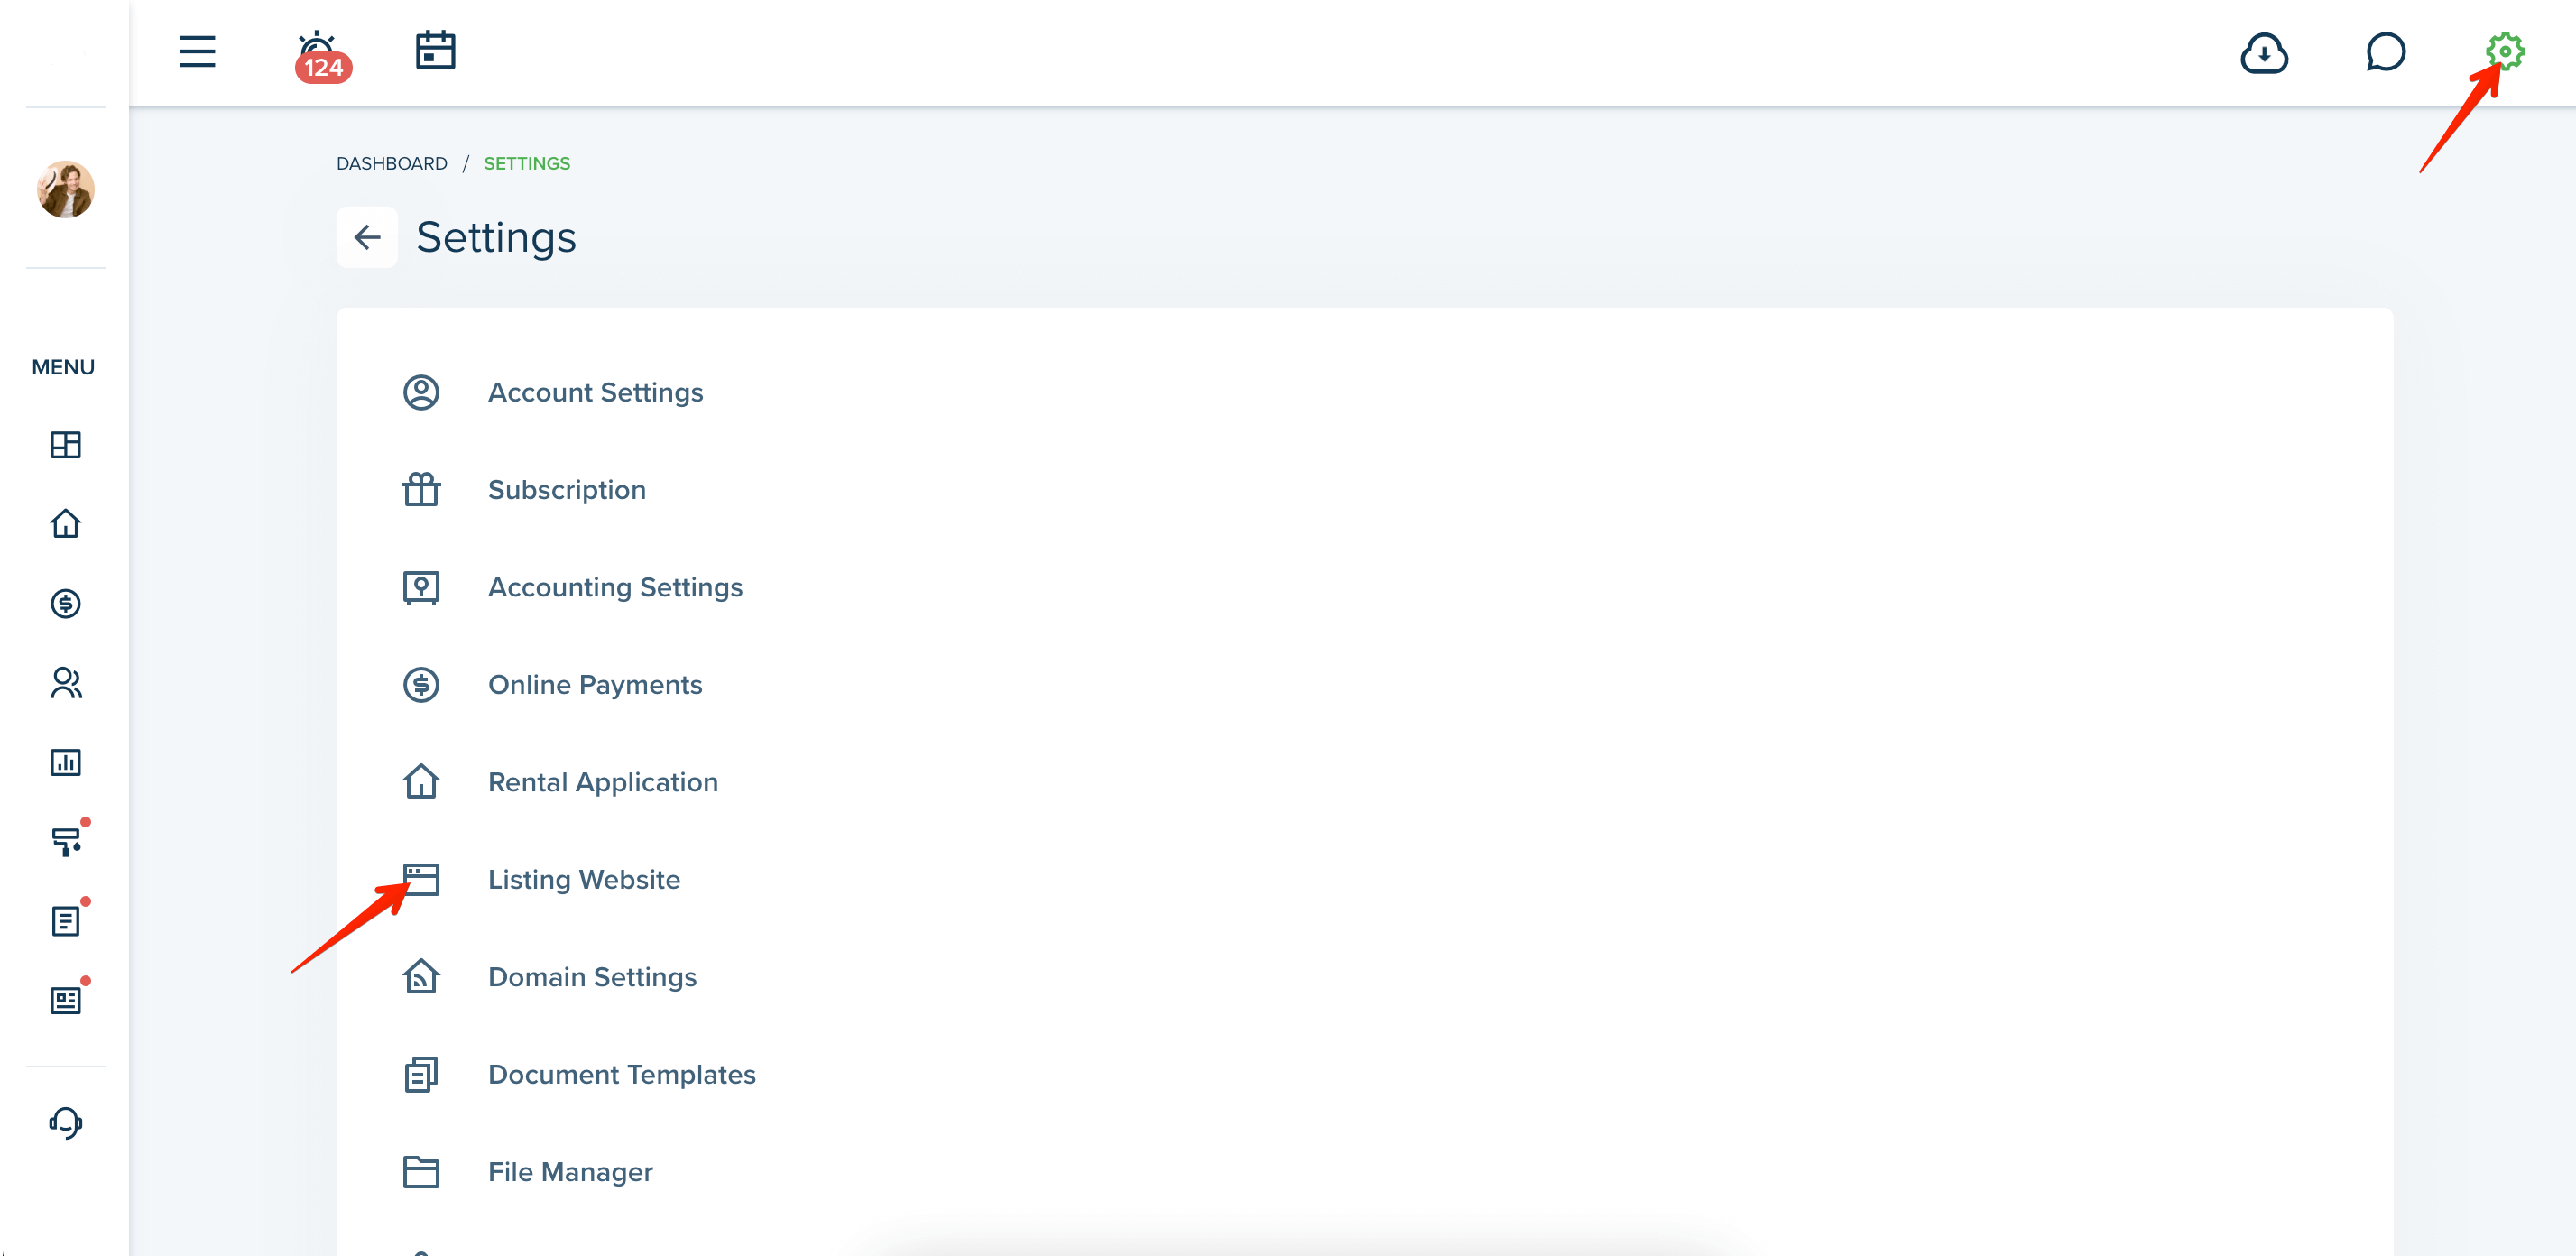Click the File Manager folder icon

(421, 1172)
